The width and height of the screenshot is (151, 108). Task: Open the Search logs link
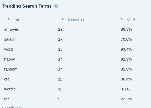pyautogui.click(x=12, y=107)
